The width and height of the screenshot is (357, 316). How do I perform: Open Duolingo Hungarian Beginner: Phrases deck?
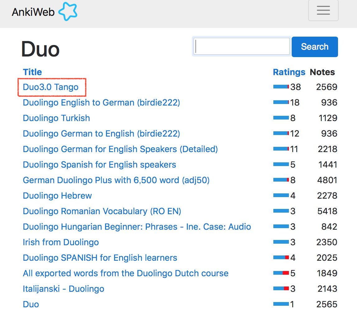[x=137, y=227]
